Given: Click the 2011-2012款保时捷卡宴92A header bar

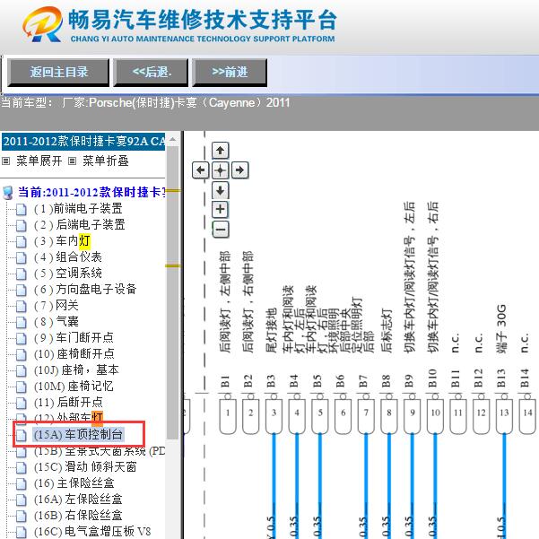Looking at the screenshot, I should (x=83, y=142).
